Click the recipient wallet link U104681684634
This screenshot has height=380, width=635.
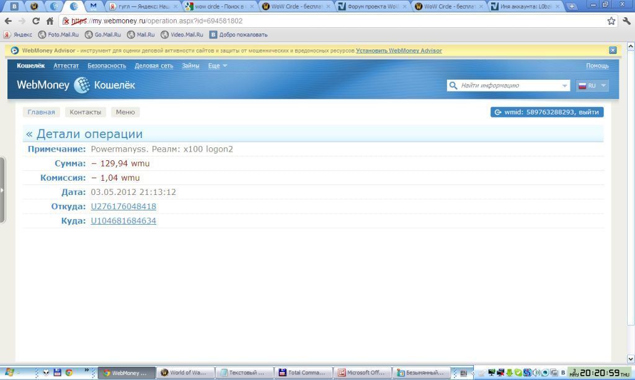pyautogui.click(x=123, y=220)
